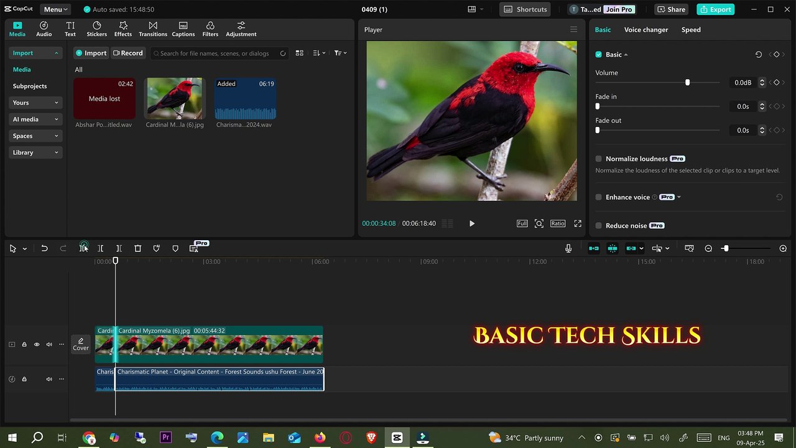Screen dimensions: 796x448
Task: Switch to the Voice changer tab
Action: click(x=646, y=29)
